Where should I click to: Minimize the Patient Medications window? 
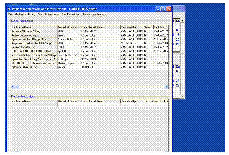pos(158,8)
